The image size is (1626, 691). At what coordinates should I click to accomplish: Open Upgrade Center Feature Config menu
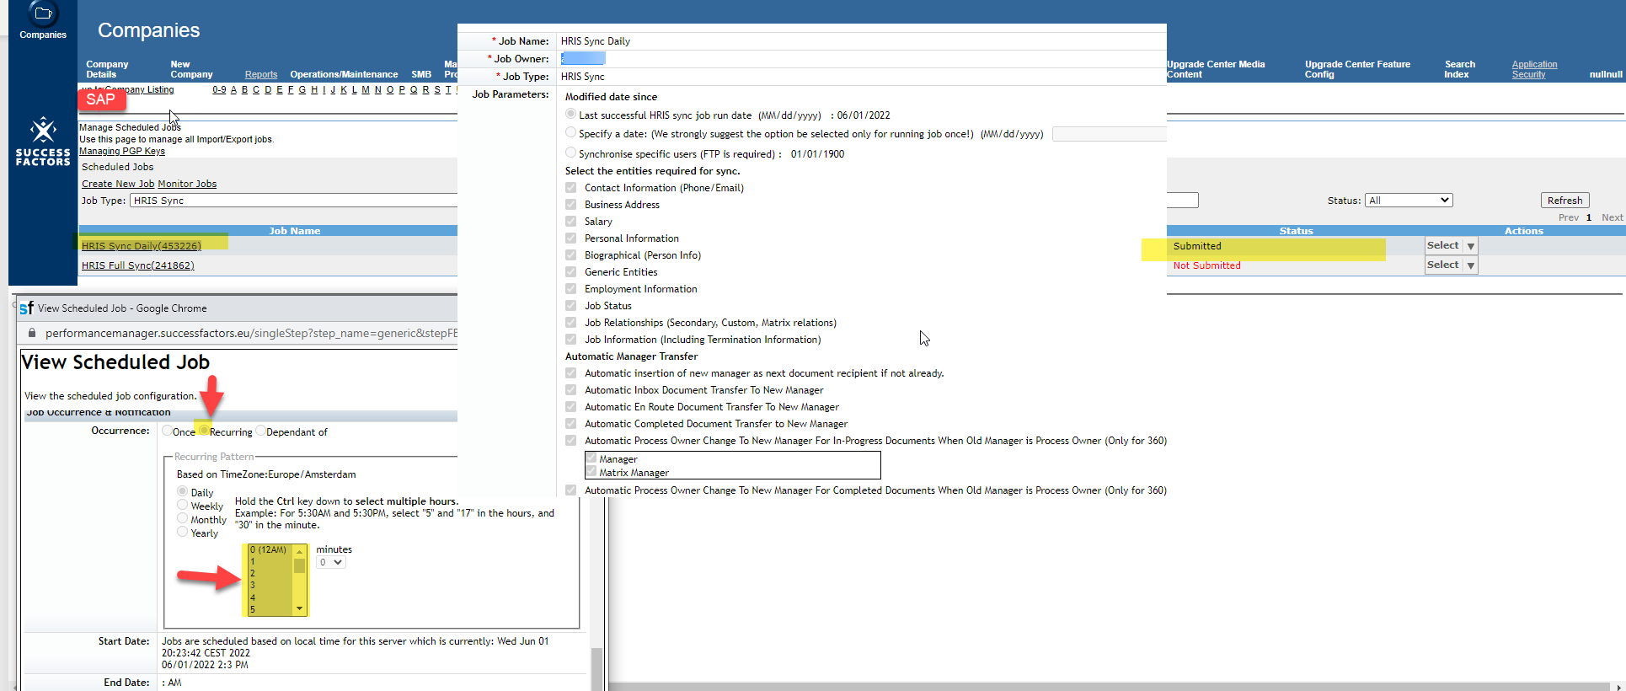coord(1357,69)
